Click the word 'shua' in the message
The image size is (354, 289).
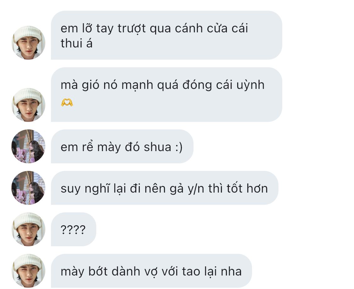(158, 147)
